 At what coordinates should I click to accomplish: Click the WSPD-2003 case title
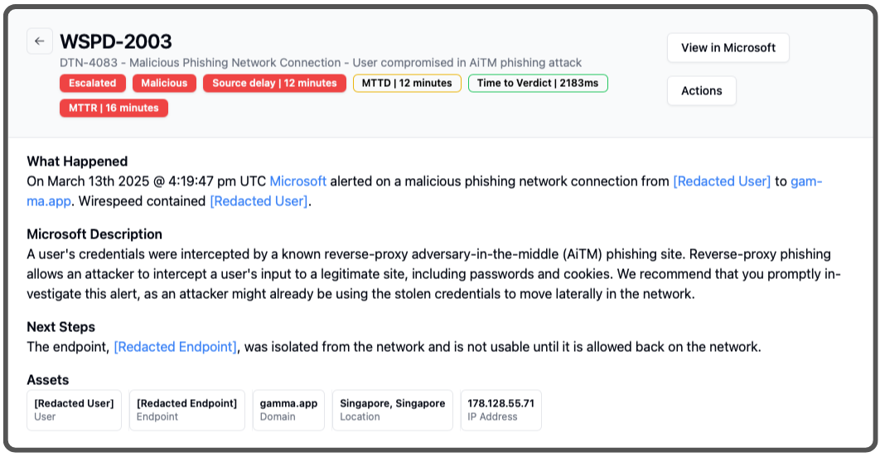[x=116, y=41]
